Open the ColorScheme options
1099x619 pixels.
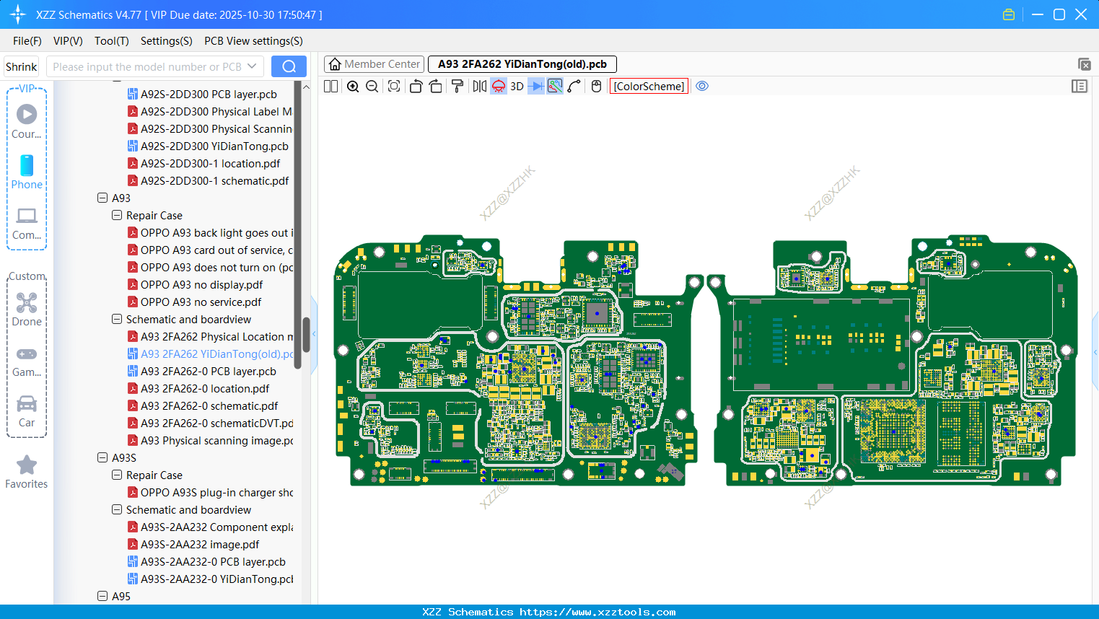pyautogui.click(x=648, y=86)
